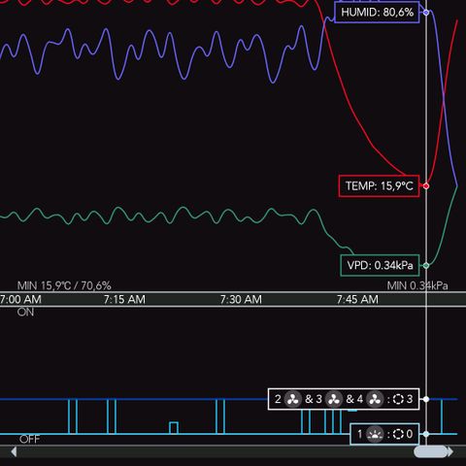Click the fan icon for port 4

375,399
